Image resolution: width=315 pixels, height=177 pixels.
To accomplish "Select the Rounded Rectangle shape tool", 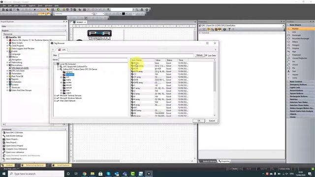I will 301,38.
